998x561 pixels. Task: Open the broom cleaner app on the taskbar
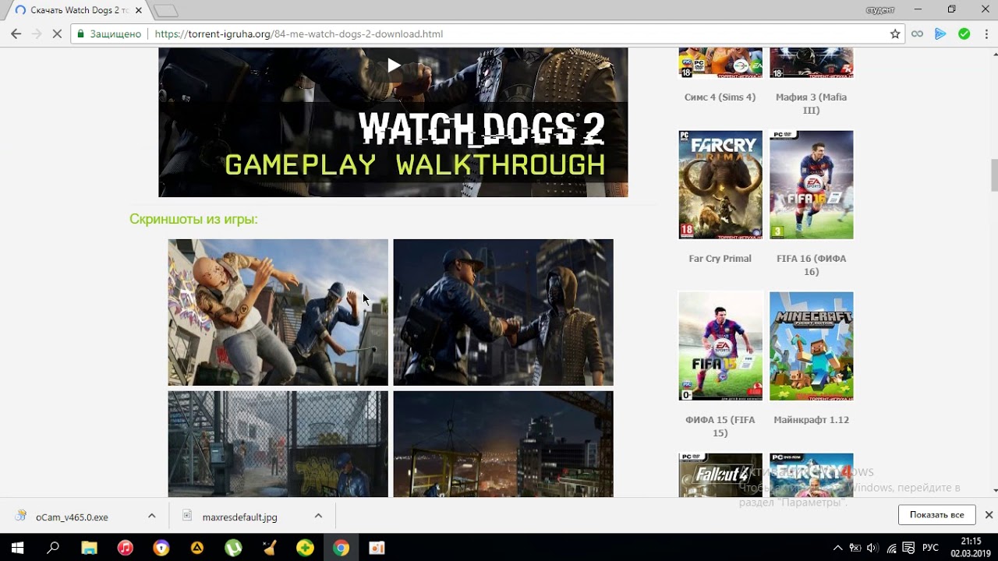269,548
